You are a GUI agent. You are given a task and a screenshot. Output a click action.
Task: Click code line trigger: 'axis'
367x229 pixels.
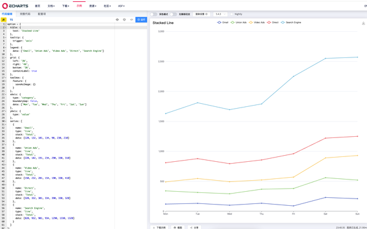23,41
